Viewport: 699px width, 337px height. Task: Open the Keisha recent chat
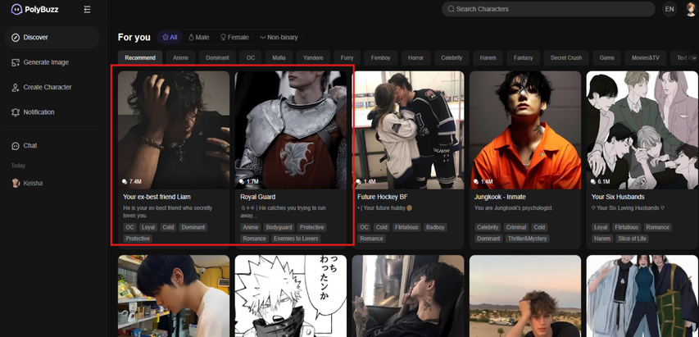33,184
